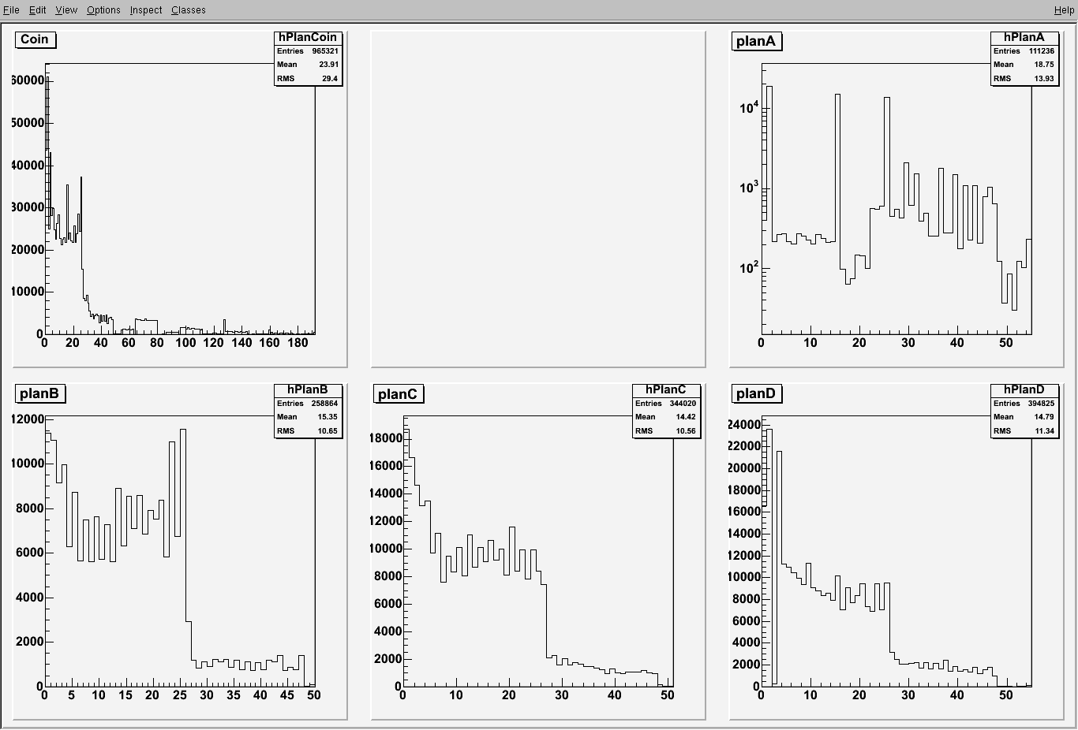1078x730 pixels.
Task: Select the planB histogram title box
Action: pyautogui.click(x=39, y=393)
